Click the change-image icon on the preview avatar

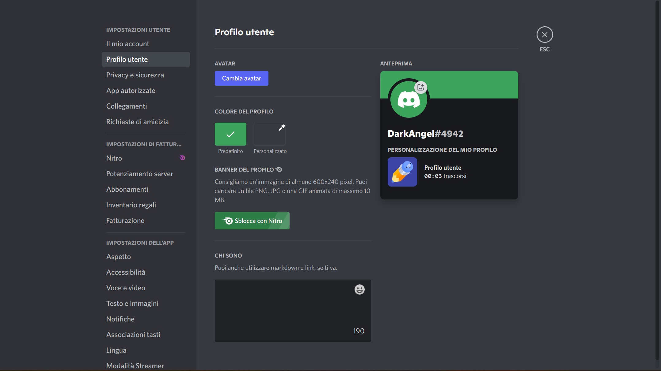(421, 87)
